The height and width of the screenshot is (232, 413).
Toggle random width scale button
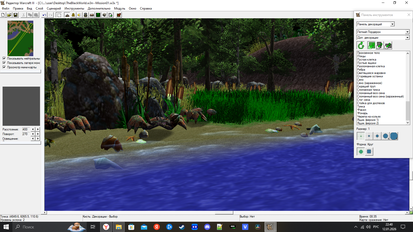(388, 45)
